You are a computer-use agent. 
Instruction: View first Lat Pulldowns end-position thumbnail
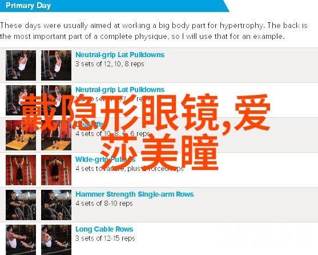coord(56,65)
